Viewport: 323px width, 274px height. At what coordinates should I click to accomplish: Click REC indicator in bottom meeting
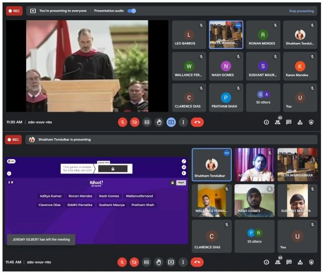tap(14, 140)
